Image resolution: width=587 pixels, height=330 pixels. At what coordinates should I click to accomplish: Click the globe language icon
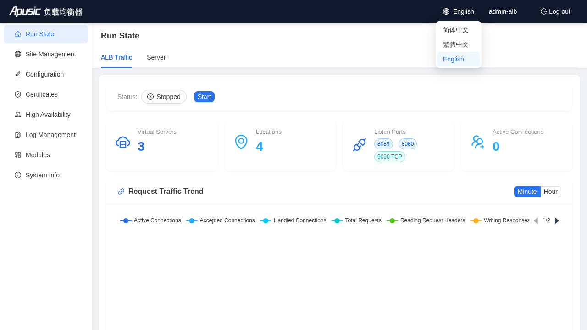click(x=446, y=11)
